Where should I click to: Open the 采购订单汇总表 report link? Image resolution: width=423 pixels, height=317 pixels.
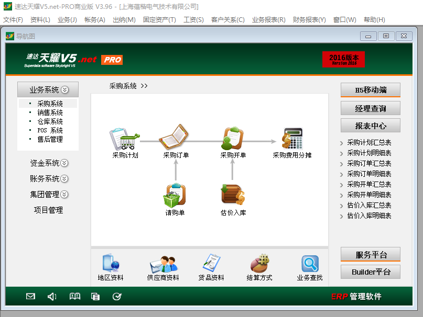tap(369, 163)
